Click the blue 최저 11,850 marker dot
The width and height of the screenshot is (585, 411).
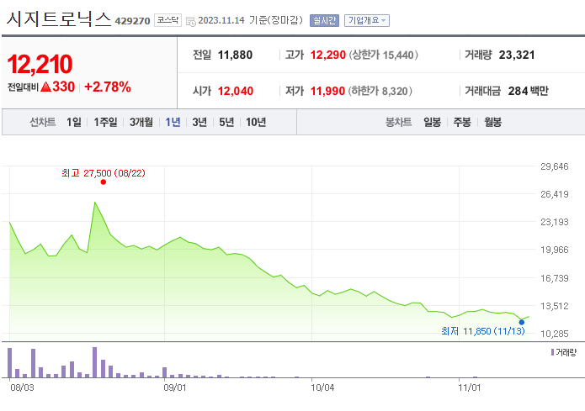coord(522,322)
